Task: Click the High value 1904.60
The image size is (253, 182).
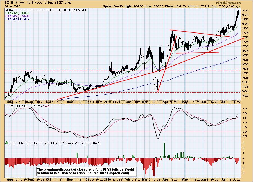Action: [x=137, y=6]
